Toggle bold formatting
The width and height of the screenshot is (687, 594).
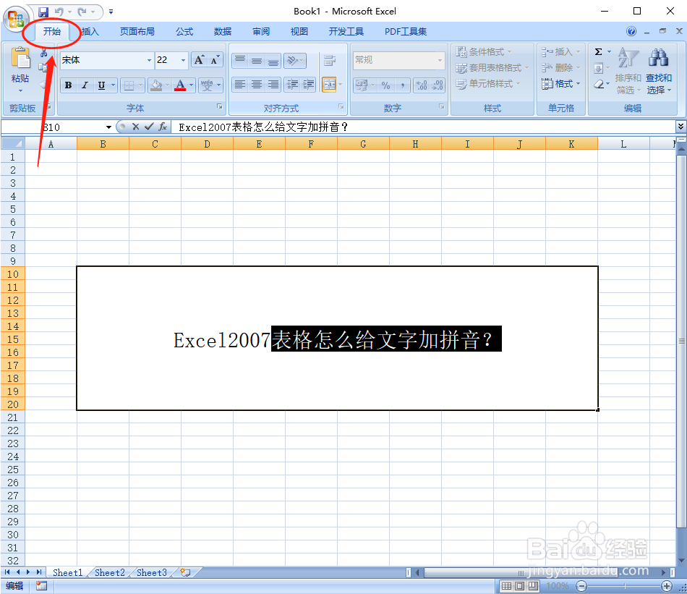coord(69,85)
